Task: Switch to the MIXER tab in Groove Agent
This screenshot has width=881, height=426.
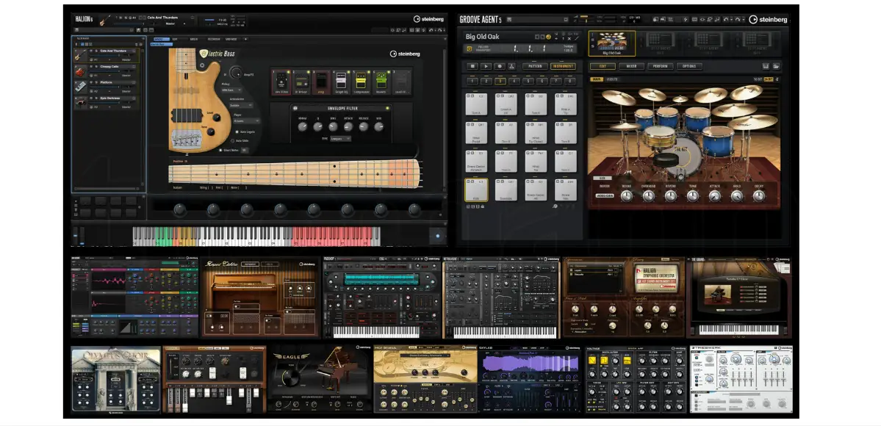Action: pos(633,67)
